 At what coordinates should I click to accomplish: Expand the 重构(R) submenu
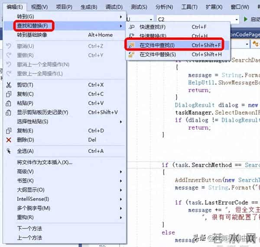point(65,217)
